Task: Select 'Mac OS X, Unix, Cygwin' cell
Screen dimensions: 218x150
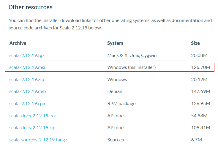Action: (132, 56)
